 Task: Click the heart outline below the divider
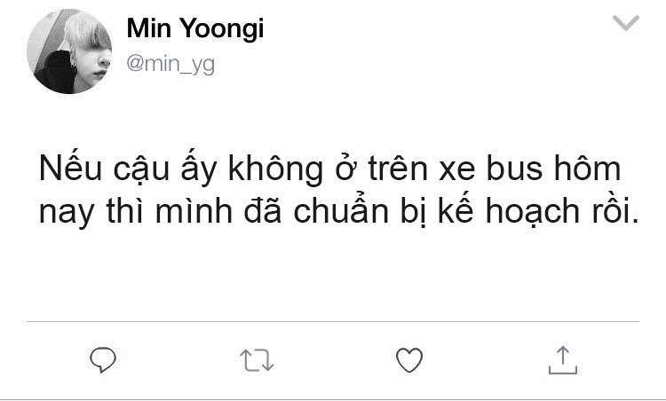(x=409, y=360)
